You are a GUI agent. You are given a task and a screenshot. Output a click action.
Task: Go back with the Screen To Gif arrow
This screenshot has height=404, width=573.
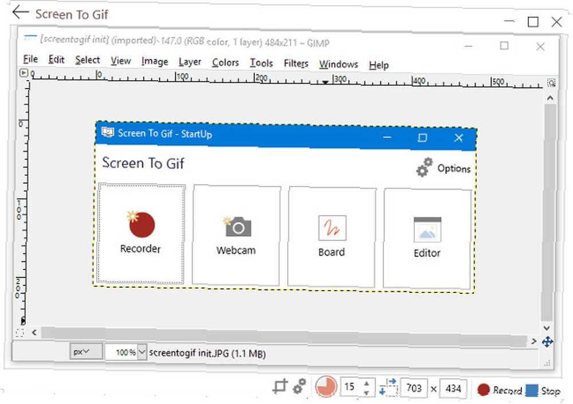pyautogui.click(x=21, y=13)
